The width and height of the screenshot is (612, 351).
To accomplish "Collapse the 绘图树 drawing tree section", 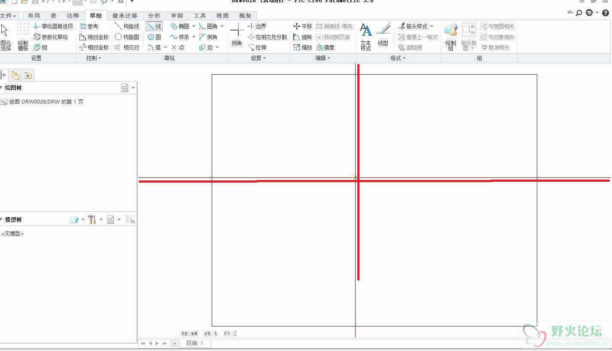I will [1, 88].
